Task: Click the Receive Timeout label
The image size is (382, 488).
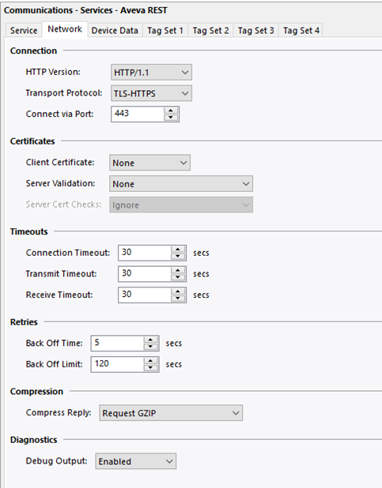Action: point(59,295)
